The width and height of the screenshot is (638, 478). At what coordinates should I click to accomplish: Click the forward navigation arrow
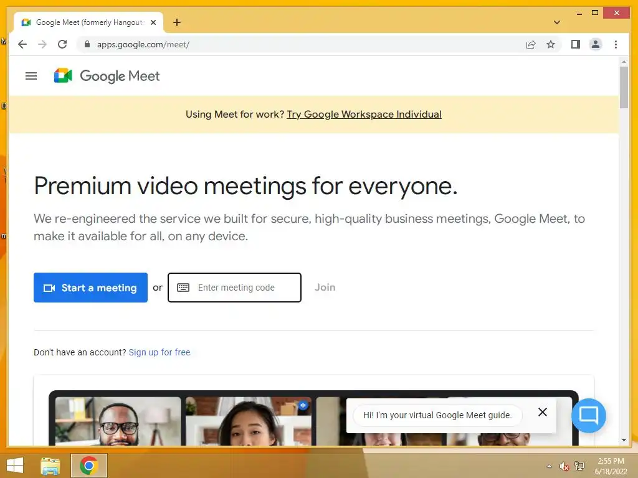[x=42, y=44]
